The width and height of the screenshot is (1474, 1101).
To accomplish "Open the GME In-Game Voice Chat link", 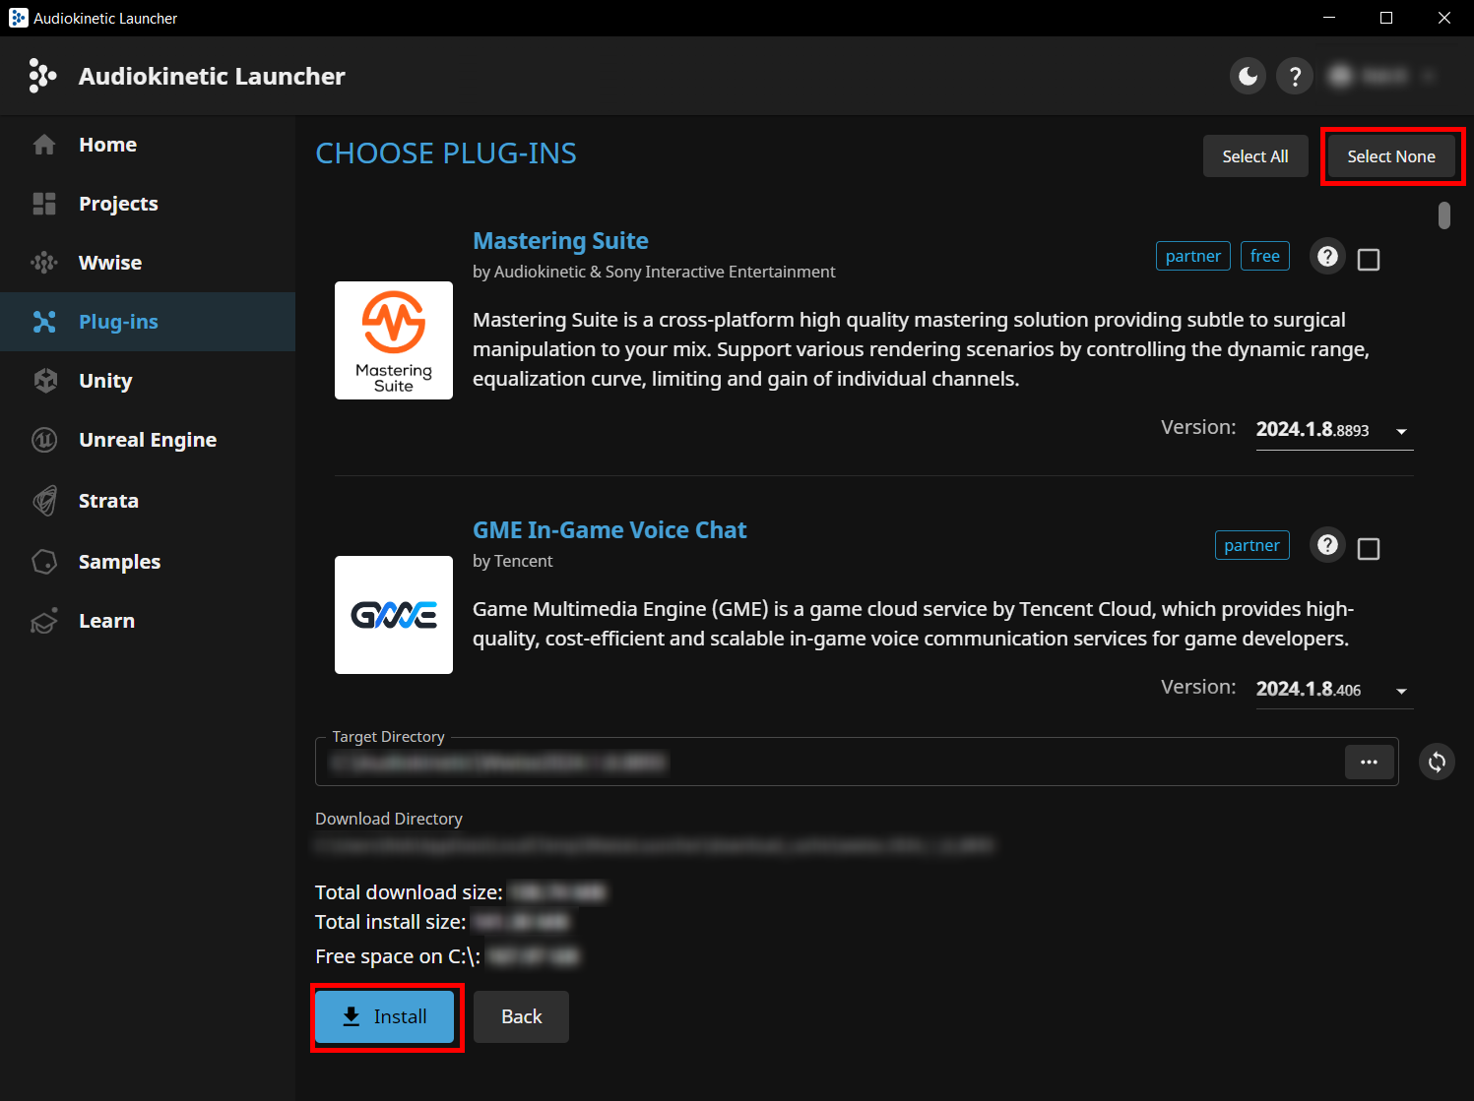I will pos(609,530).
